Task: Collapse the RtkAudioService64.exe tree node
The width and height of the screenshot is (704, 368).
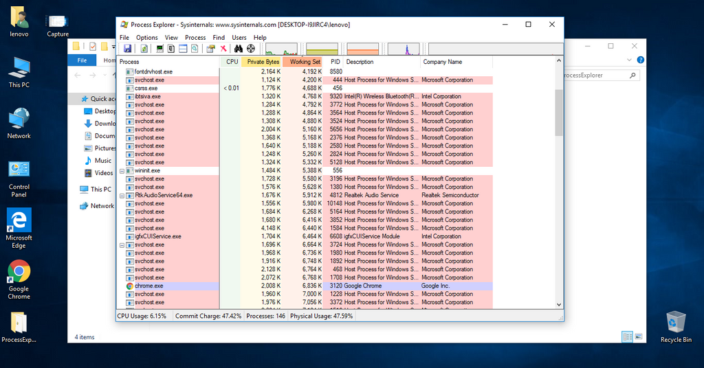Action: pyautogui.click(x=122, y=196)
